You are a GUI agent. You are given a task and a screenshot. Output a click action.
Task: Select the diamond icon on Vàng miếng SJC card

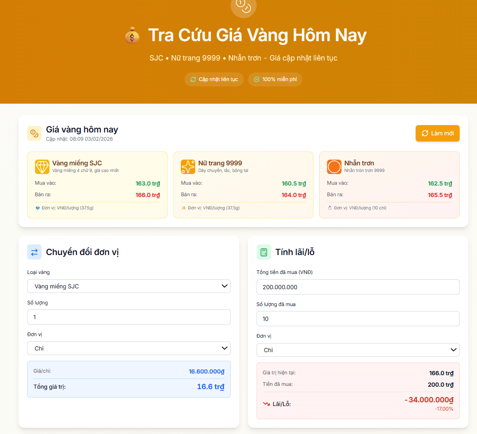coord(41,167)
